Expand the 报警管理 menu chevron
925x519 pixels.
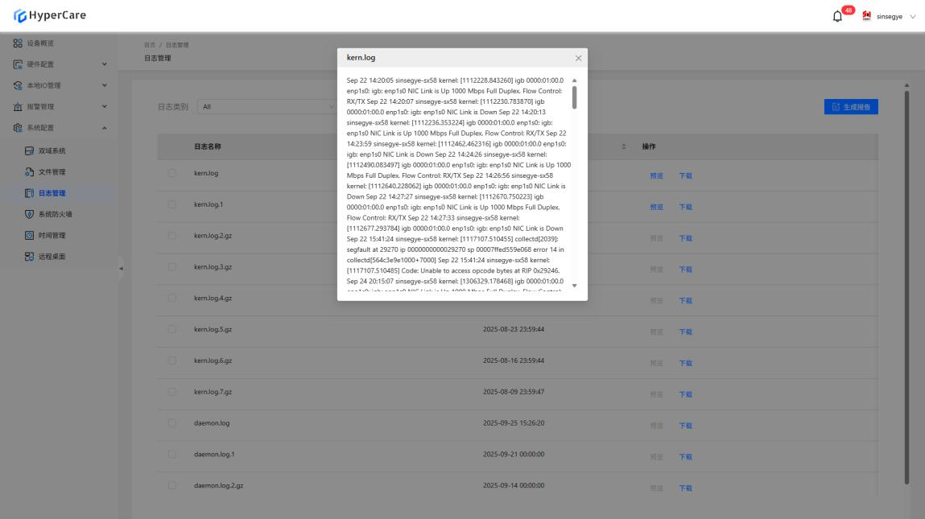105,107
